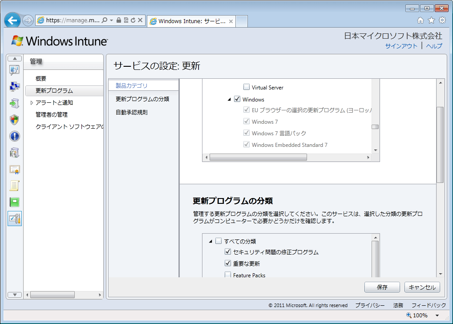Click the zoom magnifier icon in status bar
Viewport: 453px width, 324px height.
(409, 315)
